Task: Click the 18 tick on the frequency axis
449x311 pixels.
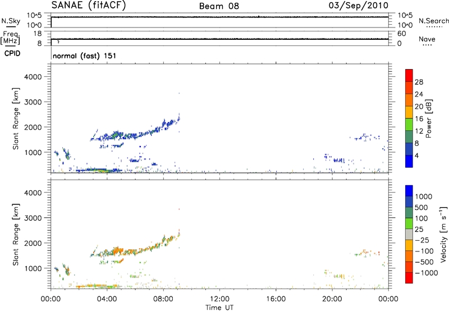Action: [x=38, y=34]
